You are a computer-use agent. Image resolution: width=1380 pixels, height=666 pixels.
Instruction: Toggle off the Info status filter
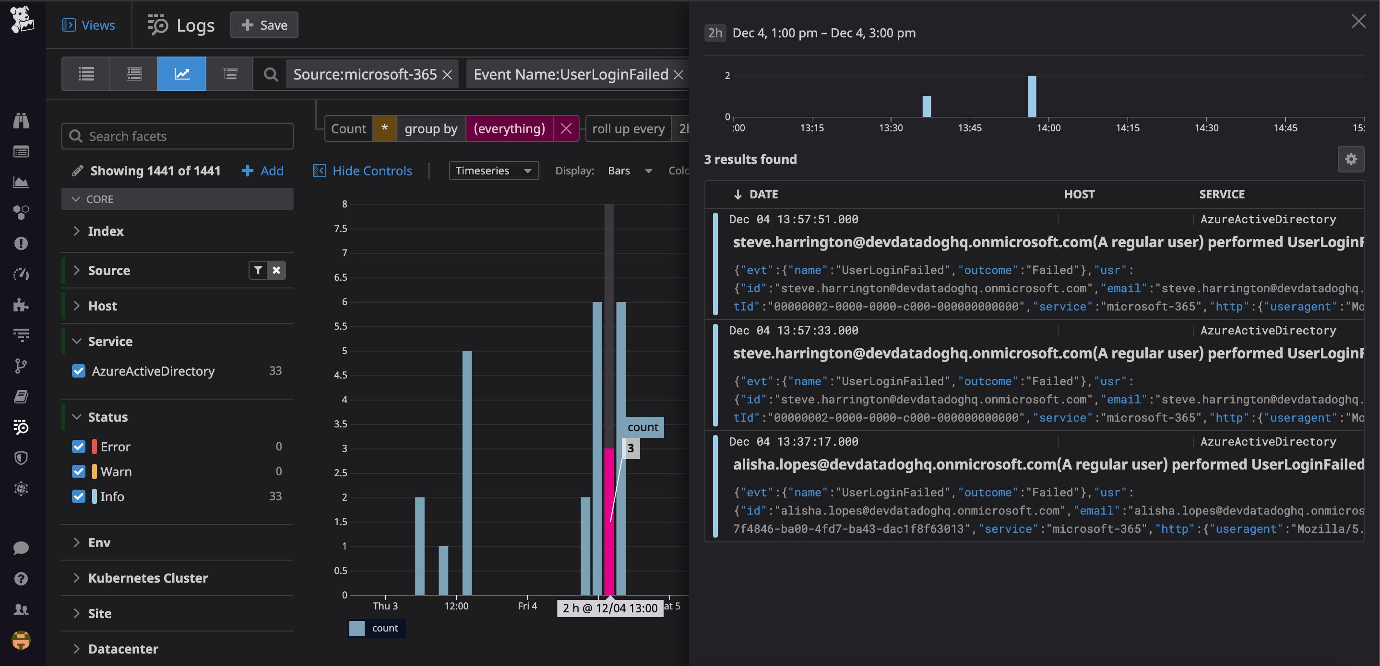pos(79,496)
